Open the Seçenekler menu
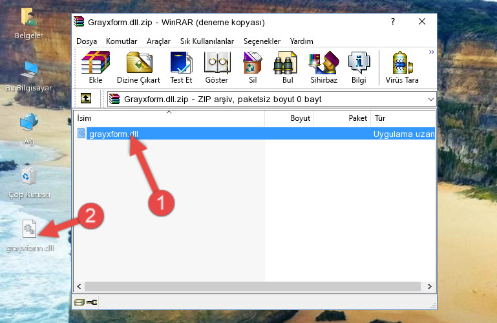 coord(262,41)
